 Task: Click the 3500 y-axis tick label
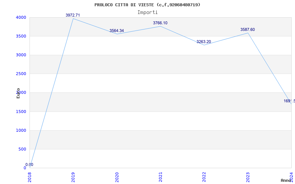point(21,36)
